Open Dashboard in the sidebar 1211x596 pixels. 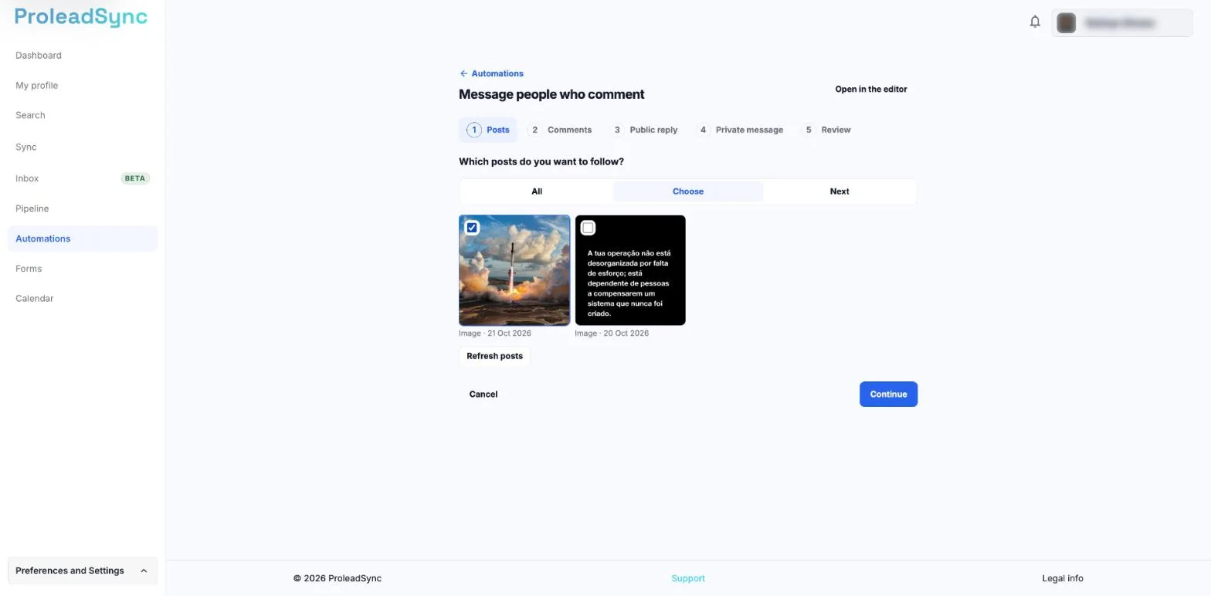point(83,56)
